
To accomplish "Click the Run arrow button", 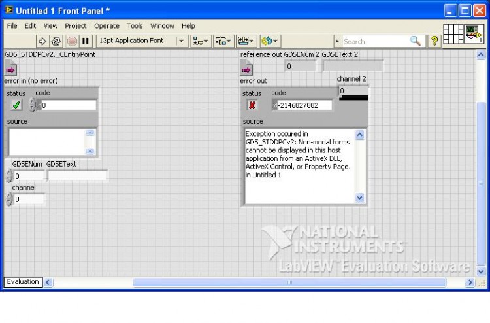I will (42, 41).
